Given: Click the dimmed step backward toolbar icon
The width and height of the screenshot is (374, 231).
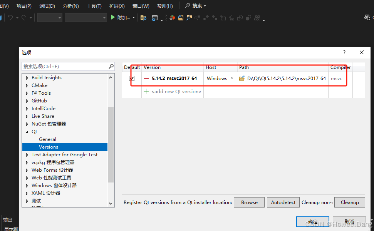Looking at the screenshot, I should coord(206,18).
